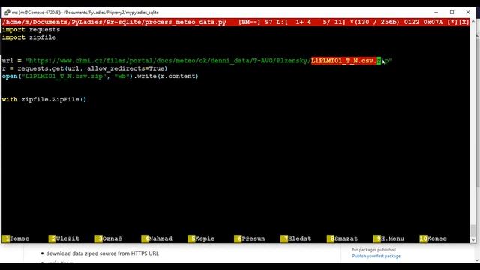
Task: Click the 5 Kopie copy key
Action: tap(202, 238)
